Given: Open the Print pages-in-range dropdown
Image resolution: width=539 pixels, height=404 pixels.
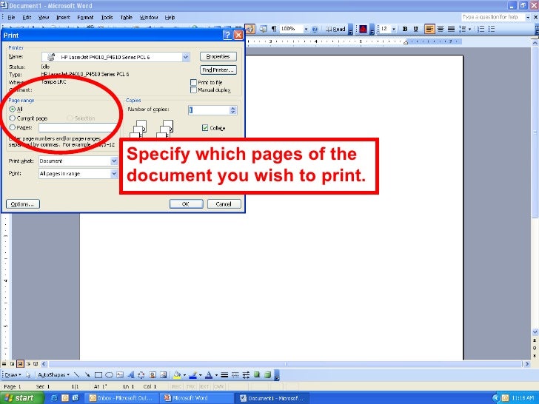Looking at the screenshot, I should tap(114, 173).
